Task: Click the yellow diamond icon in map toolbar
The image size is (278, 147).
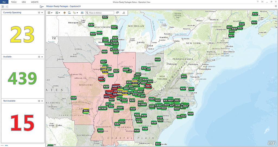Action: [x=64, y=13]
